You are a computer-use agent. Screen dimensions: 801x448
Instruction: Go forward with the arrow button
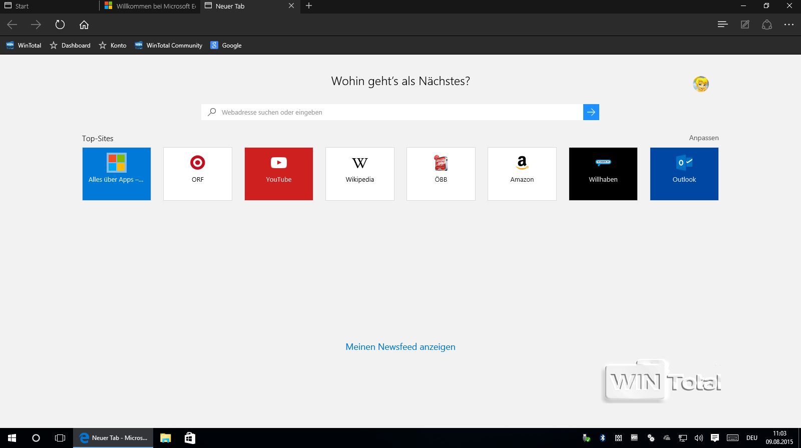point(36,25)
